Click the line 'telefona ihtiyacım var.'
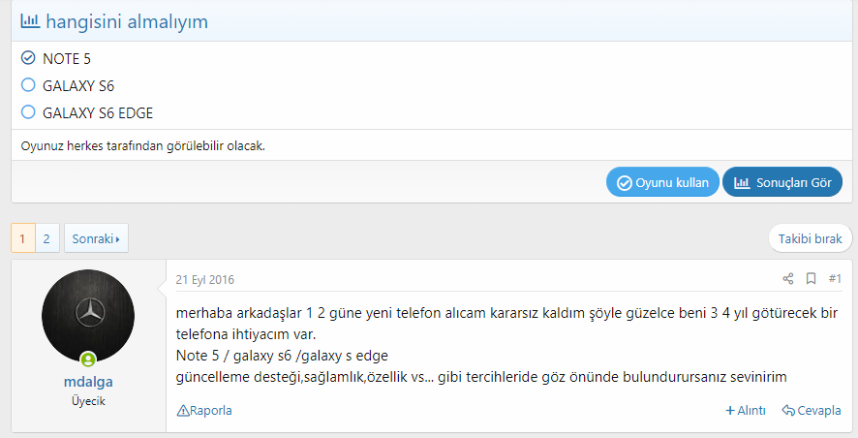The height and width of the screenshot is (438, 858). (x=246, y=334)
